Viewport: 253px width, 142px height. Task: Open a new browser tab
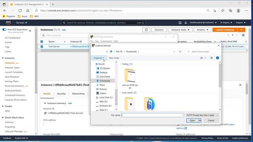click(x=53, y=4)
